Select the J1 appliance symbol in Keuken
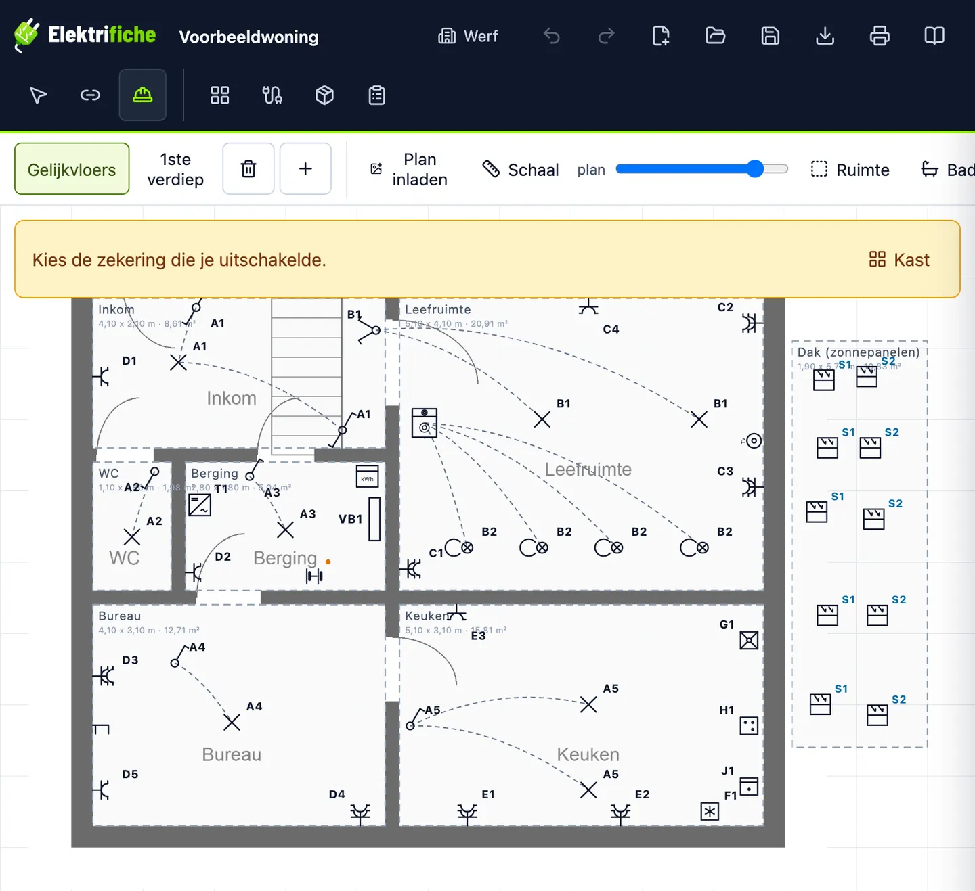Screen dimensions: 975x891 coord(749,786)
